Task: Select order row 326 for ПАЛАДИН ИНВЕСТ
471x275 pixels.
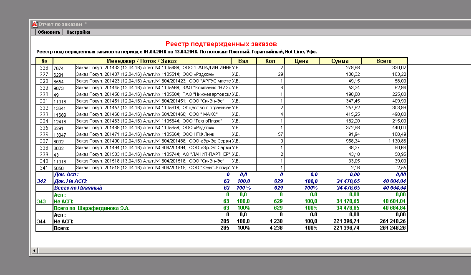Action: coord(153,67)
